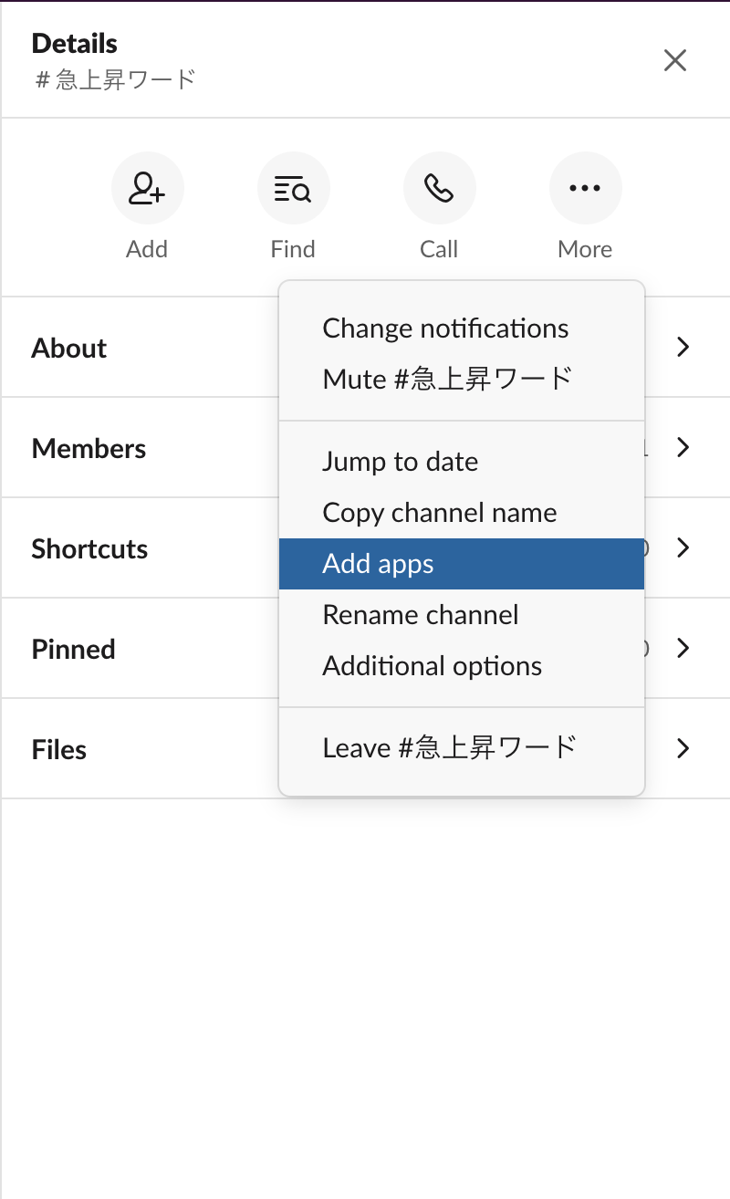This screenshot has width=730, height=1199.
Task: Choose Copy channel name
Action: (439, 513)
